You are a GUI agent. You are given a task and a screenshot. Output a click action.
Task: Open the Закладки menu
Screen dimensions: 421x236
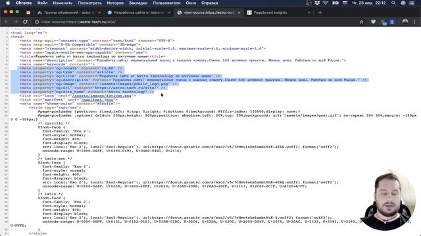138,3
